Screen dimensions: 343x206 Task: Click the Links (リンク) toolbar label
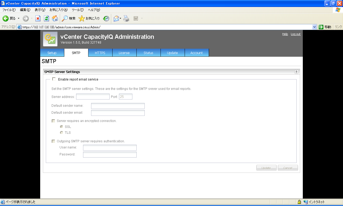338,27
